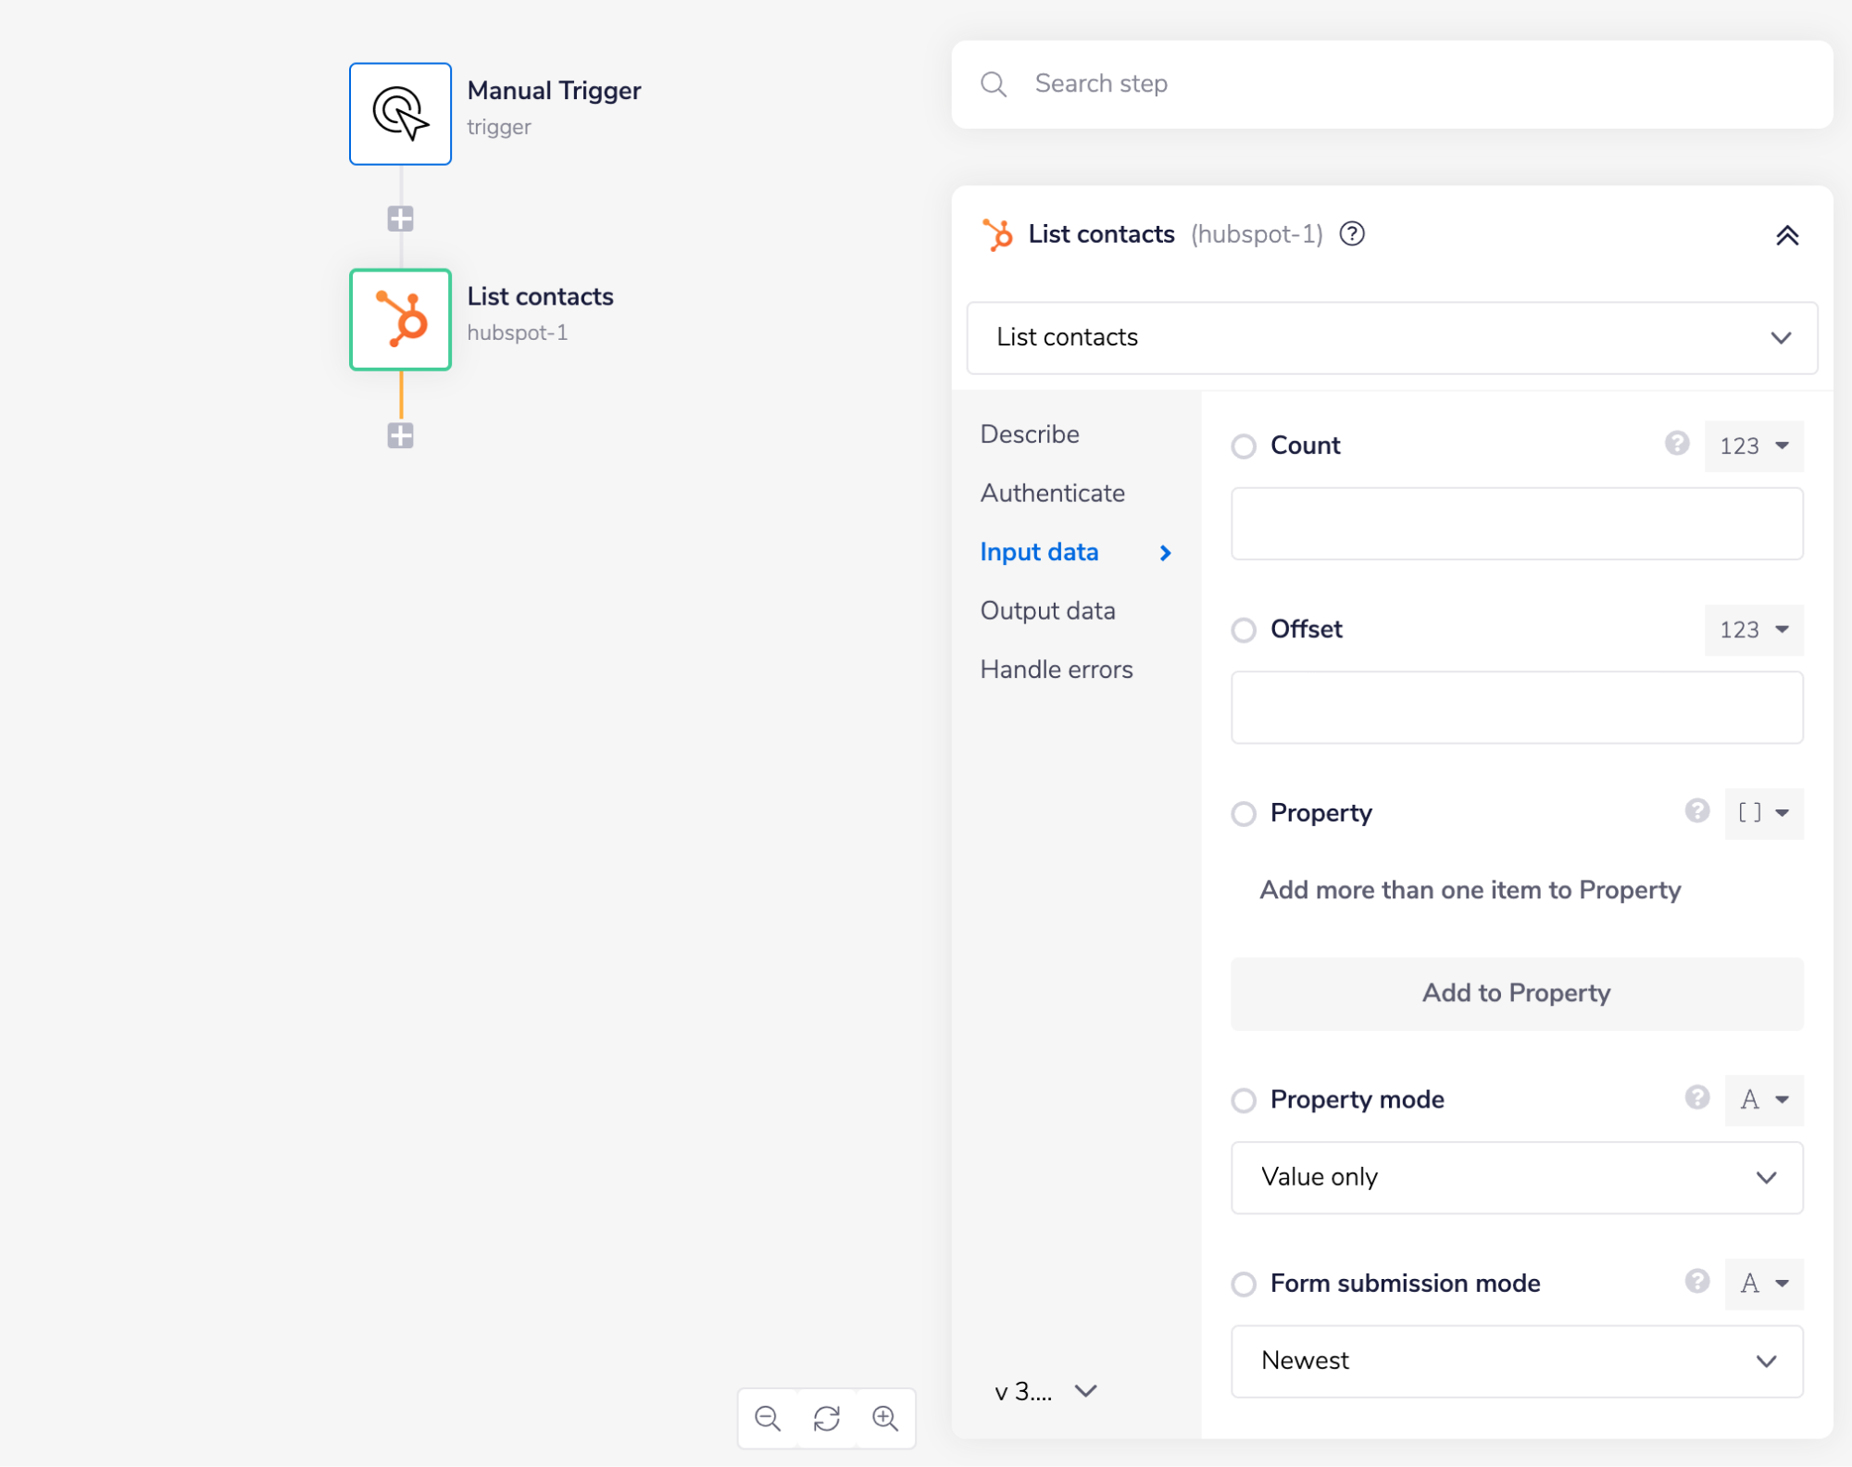The height and width of the screenshot is (1467, 1852).
Task: Click the HubSpot logo in the panel header
Action: point(997,234)
